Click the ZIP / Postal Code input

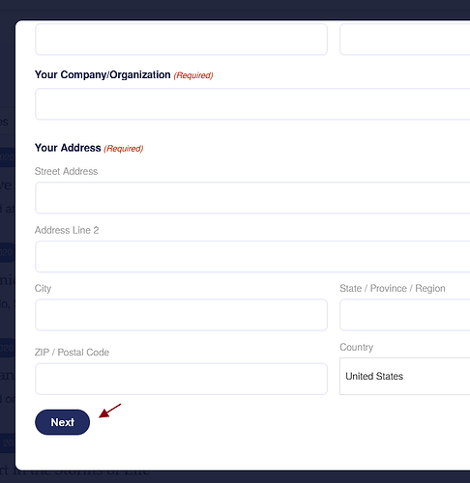click(181, 379)
